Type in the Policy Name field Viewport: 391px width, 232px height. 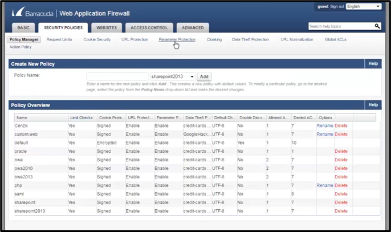click(117, 76)
